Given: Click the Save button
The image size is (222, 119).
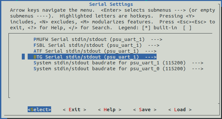Looking at the screenshot, I should click(x=145, y=110).
